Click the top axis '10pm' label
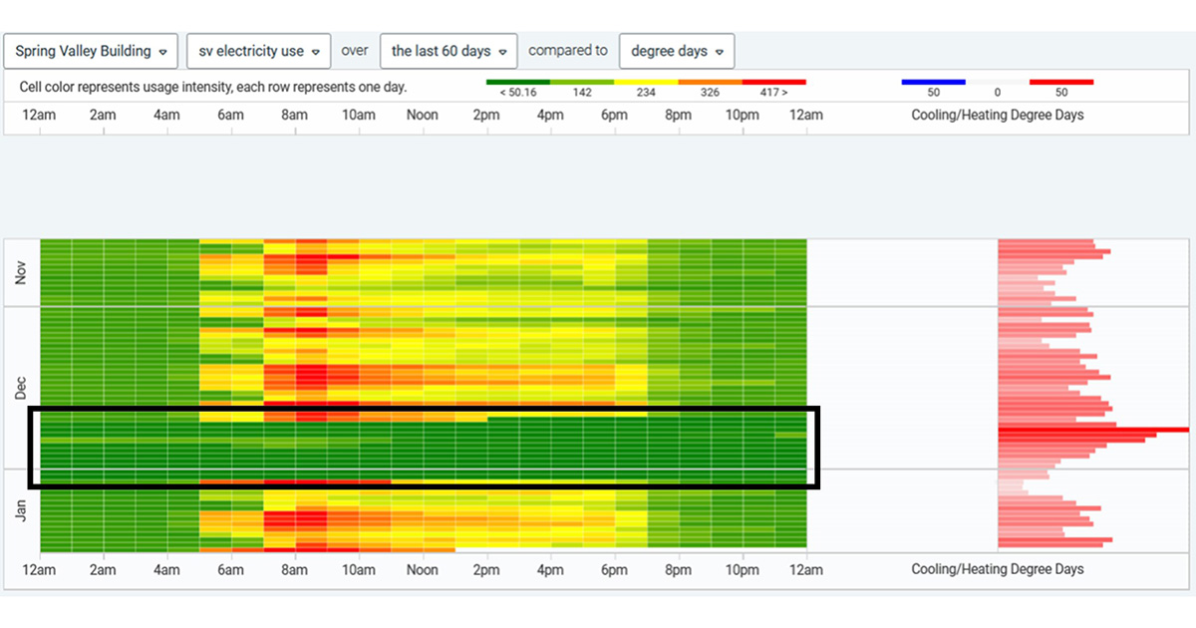The width and height of the screenshot is (1196, 628). pyautogui.click(x=742, y=115)
